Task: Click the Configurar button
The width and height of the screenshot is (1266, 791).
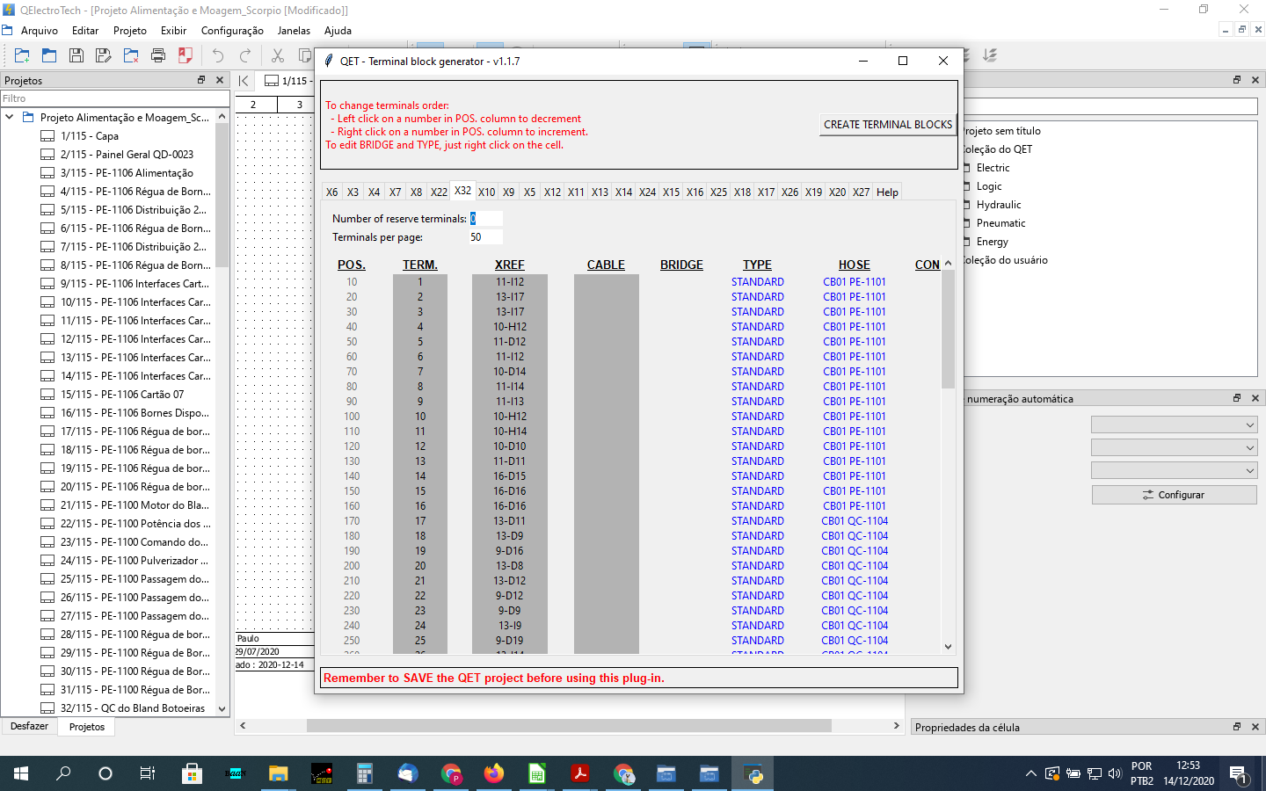Action: point(1174,495)
